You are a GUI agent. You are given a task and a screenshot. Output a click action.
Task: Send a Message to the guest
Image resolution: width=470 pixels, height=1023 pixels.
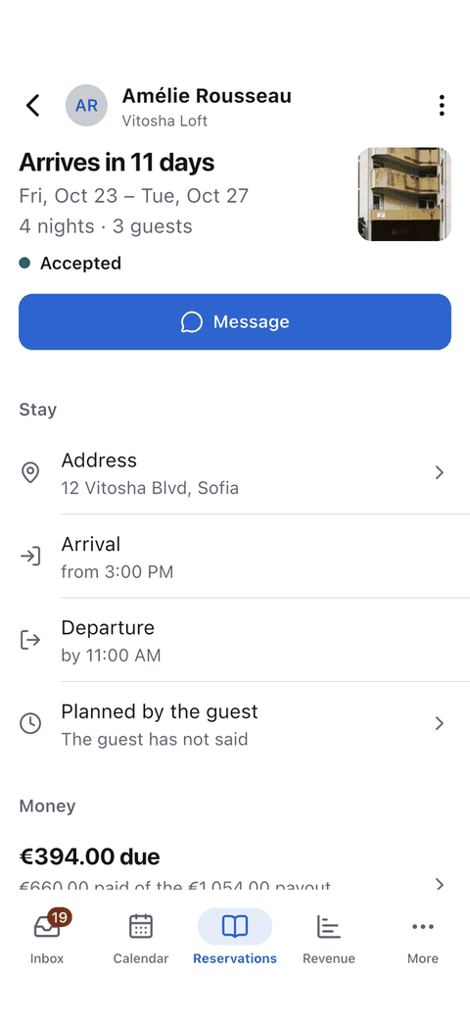[235, 321]
